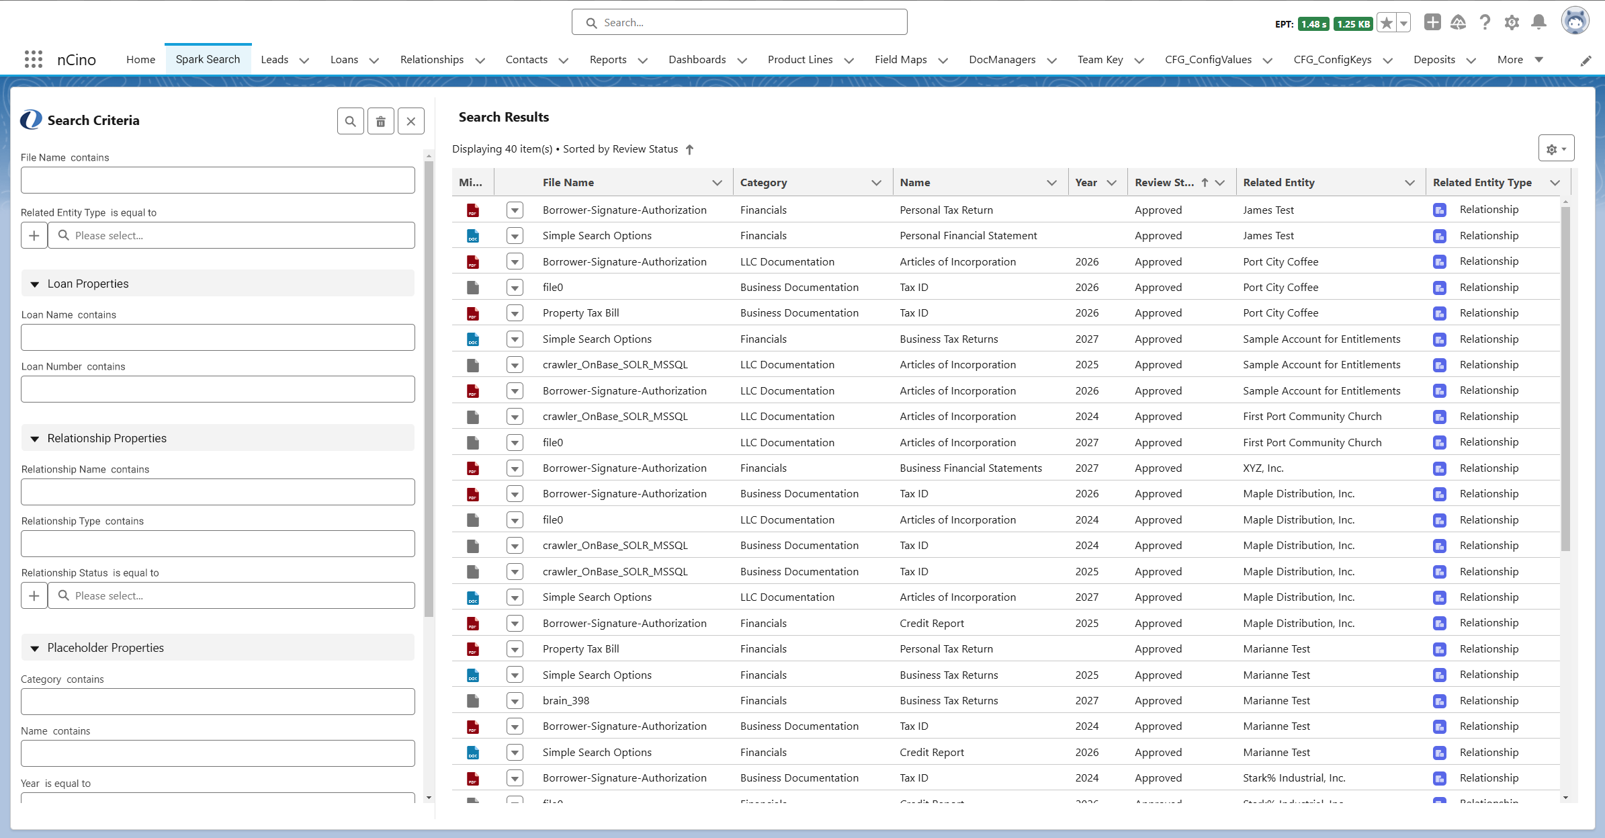This screenshot has height=838, width=1605.
Task: Open the notifications bell icon
Action: coord(1538,22)
